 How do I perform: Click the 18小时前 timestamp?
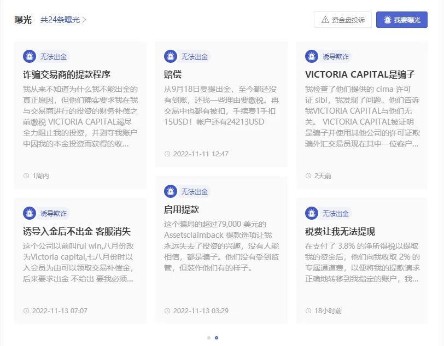pyautogui.click(x=328, y=311)
